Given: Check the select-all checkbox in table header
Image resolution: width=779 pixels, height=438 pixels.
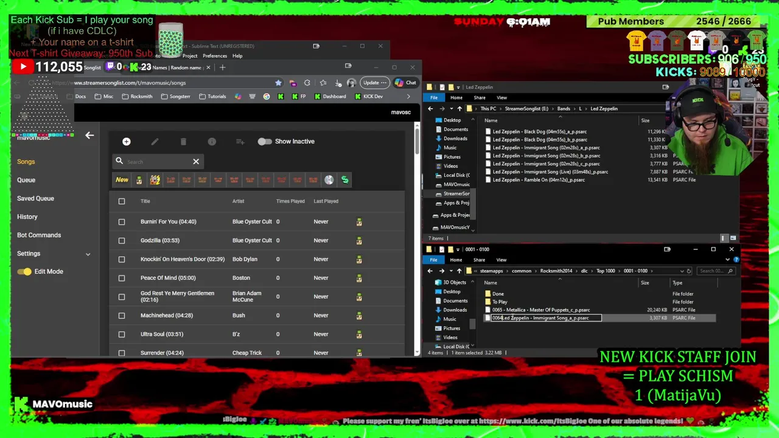Looking at the screenshot, I should click(x=122, y=201).
